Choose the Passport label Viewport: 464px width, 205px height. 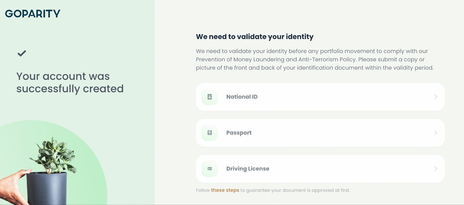click(239, 133)
